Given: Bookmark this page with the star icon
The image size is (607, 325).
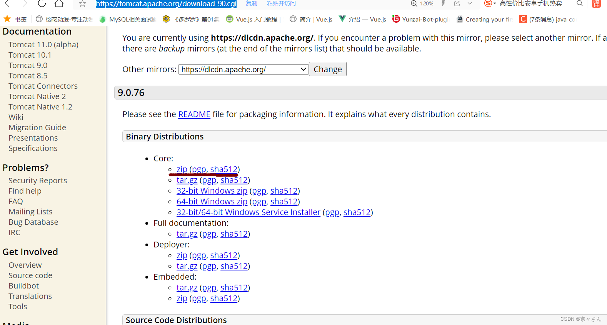Looking at the screenshot, I should point(82,3).
